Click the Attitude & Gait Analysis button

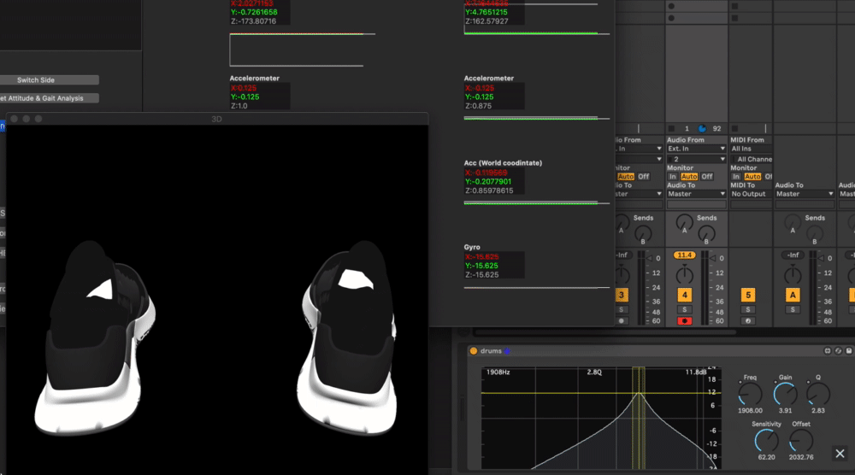coord(49,98)
